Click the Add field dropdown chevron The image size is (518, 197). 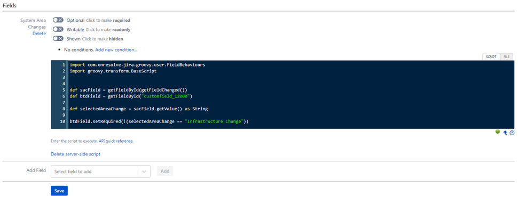coord(144,171)
